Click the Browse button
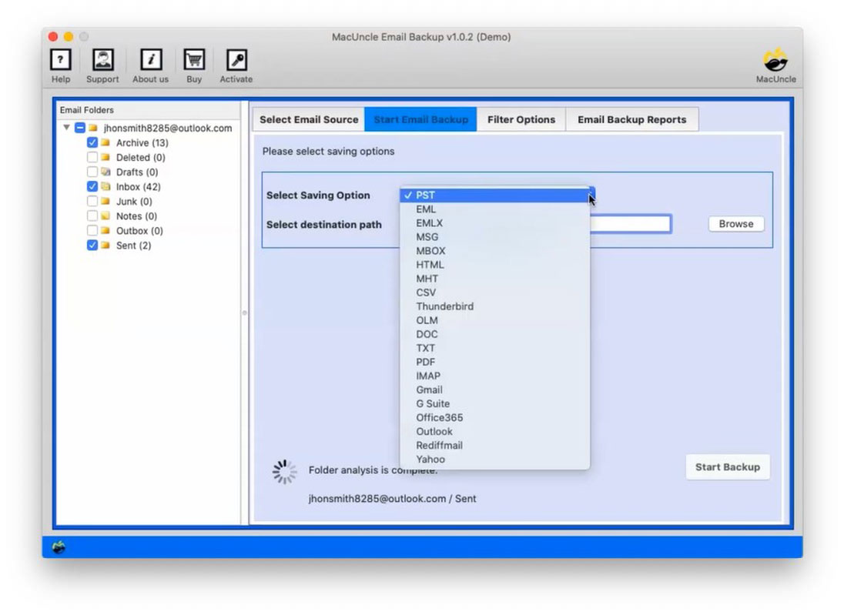This screenshot has height=615, width=844. 735,223
